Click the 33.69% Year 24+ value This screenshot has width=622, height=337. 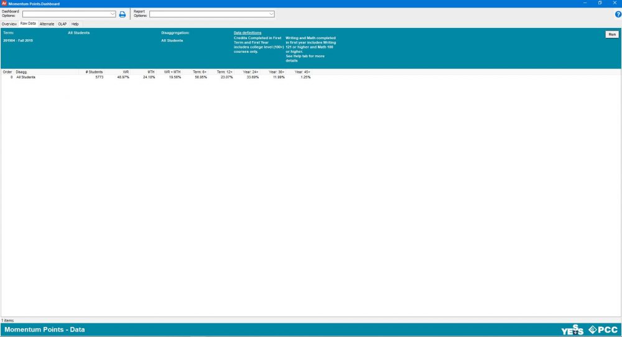(253, 77)
